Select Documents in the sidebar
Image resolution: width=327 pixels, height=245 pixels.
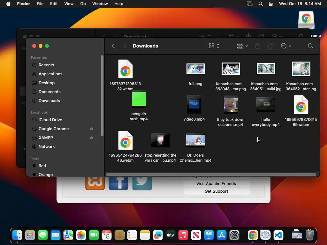[49, 92]
